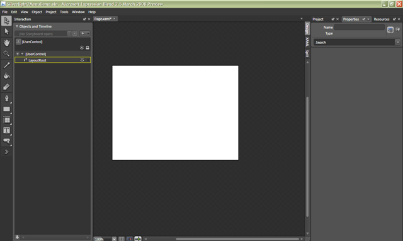Clear the Properties search box
Viewport: 403px width, 241px height.
coord(397,42)
